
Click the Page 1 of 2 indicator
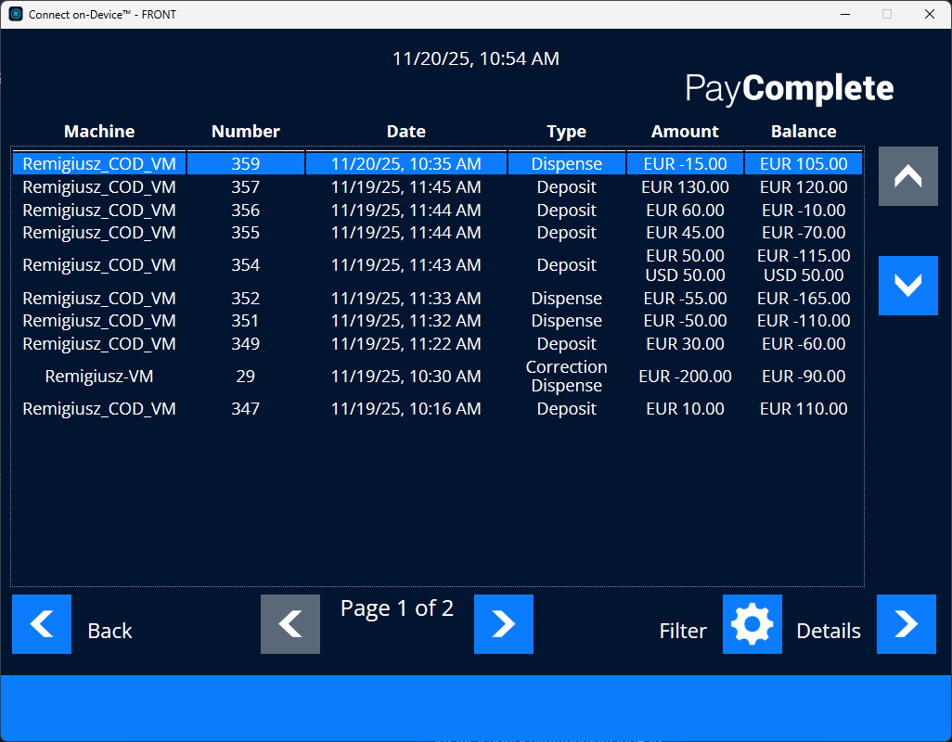click(397, 608)
